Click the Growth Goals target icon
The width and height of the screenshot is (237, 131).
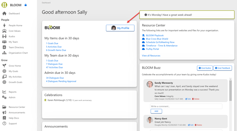pos(4,82)
